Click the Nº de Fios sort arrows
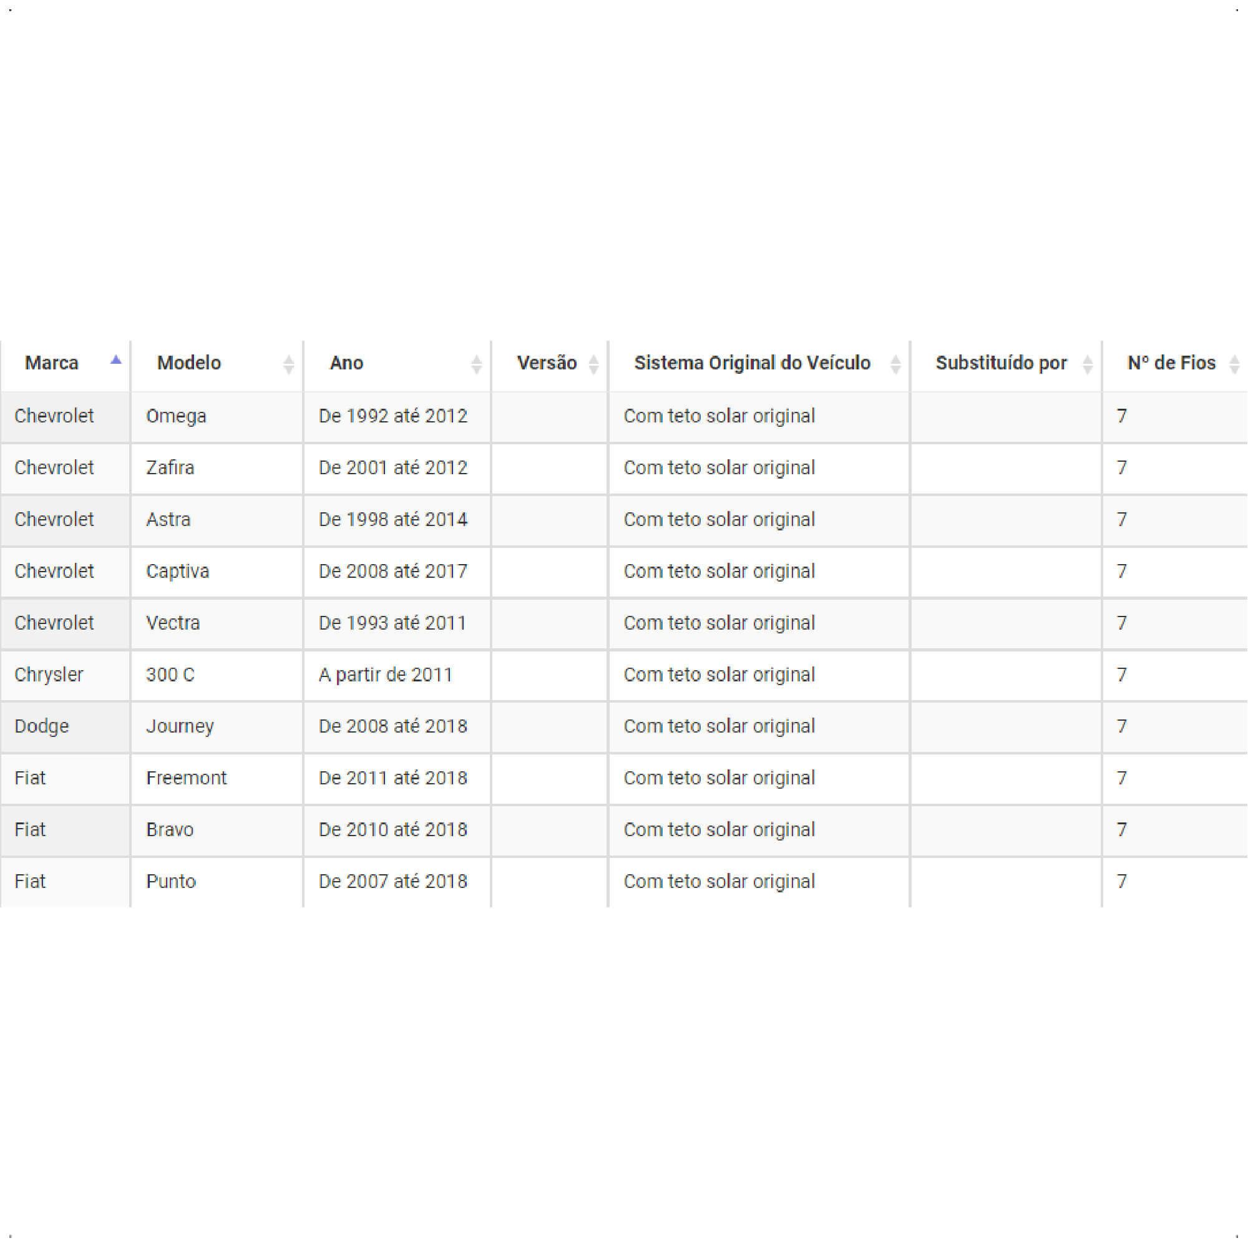Image resolution: width=1248 pixels, height=1248 pixels. pyautogui.click(x=1234, y=364)
